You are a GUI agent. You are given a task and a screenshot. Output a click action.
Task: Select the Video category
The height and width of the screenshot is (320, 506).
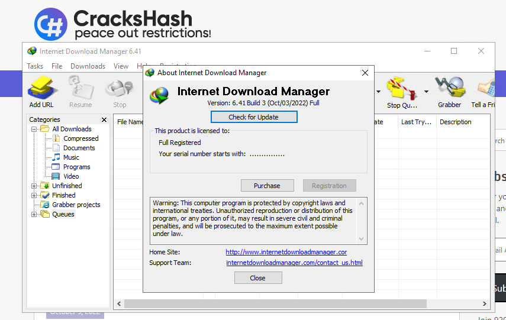click(x=71, y=176)
